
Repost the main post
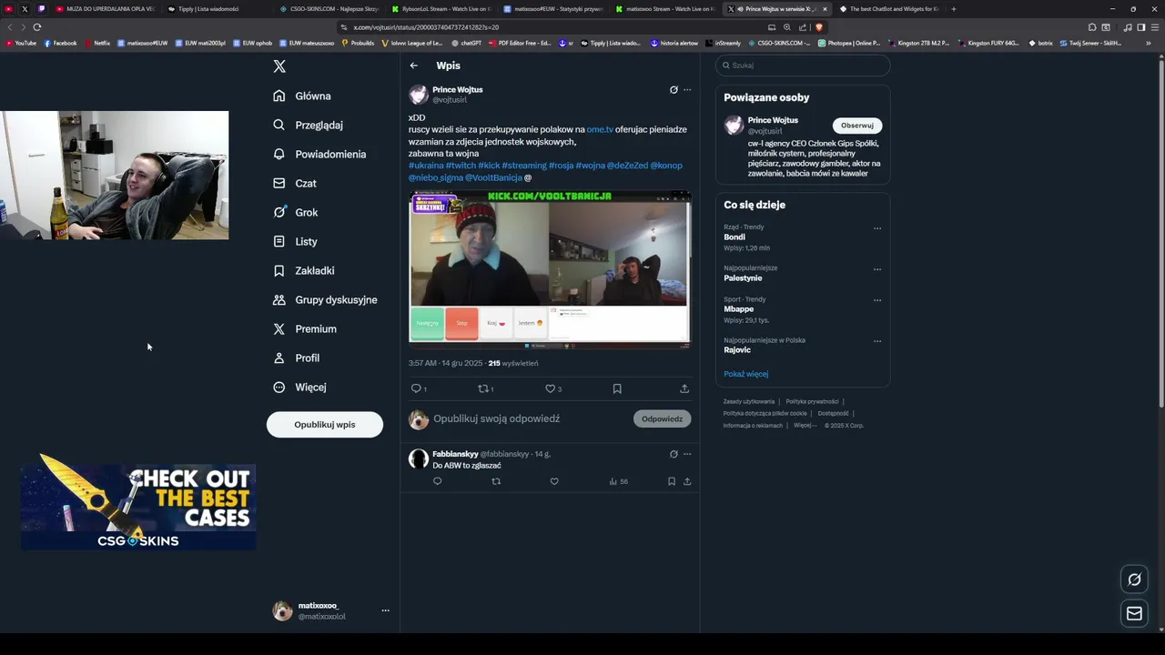click(x=485, y=388)
